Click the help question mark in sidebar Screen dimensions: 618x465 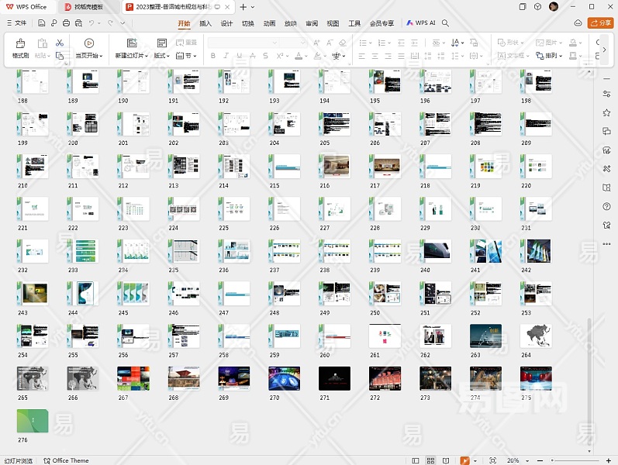[x=606, y=207]
